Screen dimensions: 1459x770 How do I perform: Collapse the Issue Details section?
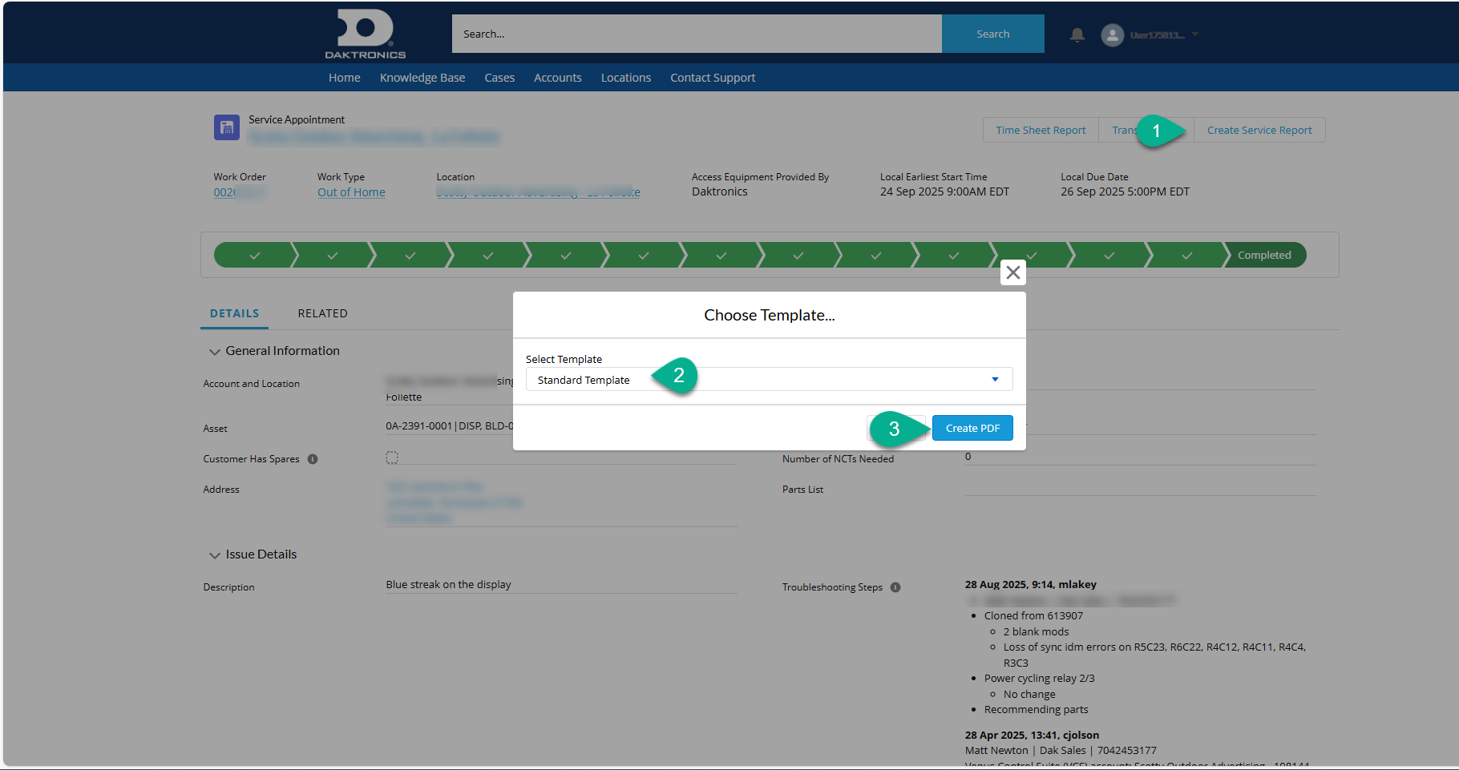[x=215, y=555]
